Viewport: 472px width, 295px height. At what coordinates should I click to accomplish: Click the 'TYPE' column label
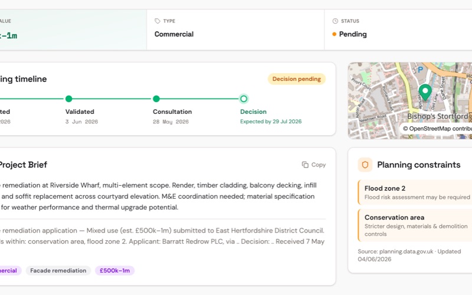tap(169, 21)
